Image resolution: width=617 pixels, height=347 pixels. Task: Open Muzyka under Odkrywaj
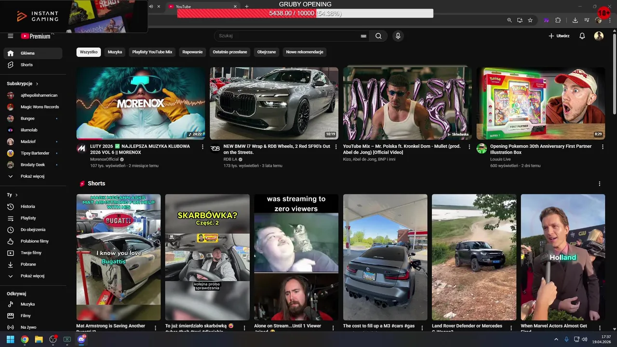(x=33, y=304)
